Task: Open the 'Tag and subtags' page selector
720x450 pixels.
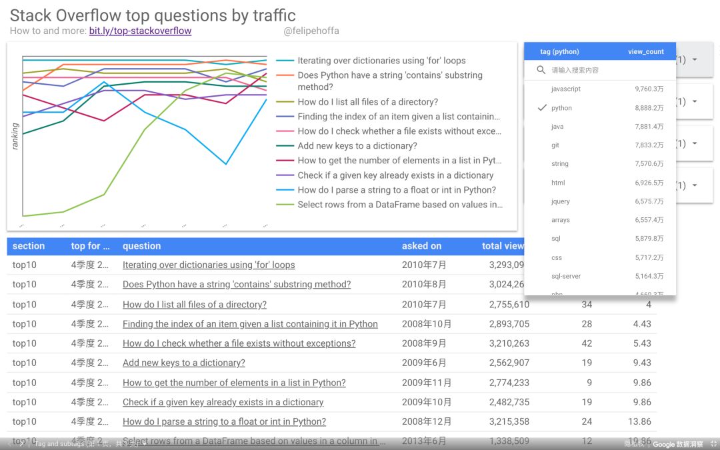Action: tap(91, 444)
